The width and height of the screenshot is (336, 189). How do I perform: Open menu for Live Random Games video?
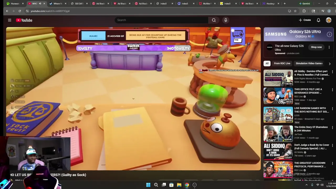(x=332, y=109)
